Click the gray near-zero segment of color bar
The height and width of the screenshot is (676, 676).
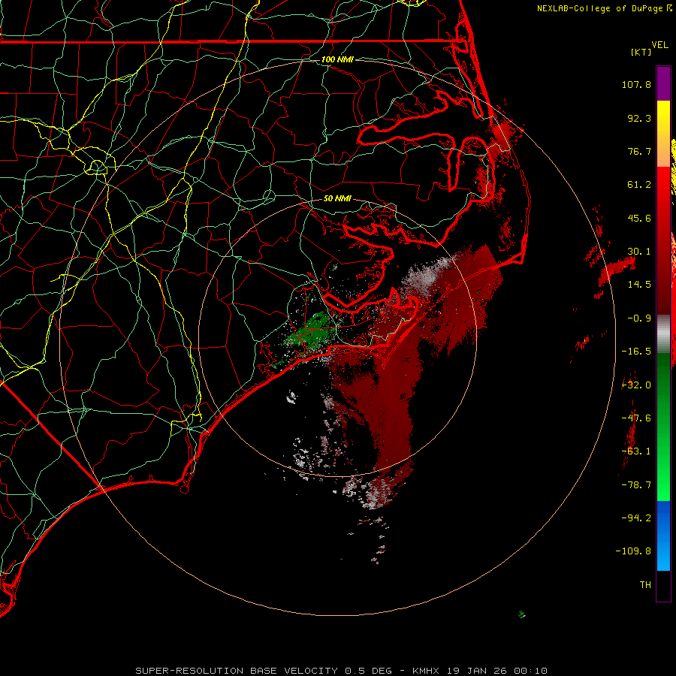663,334
